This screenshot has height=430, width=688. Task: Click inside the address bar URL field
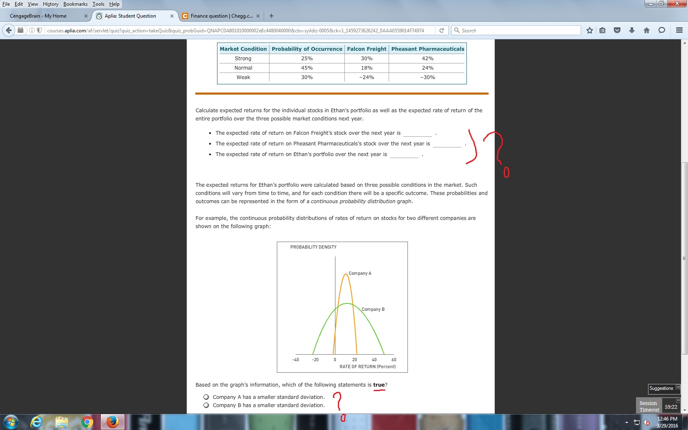(x=205, y=30)
